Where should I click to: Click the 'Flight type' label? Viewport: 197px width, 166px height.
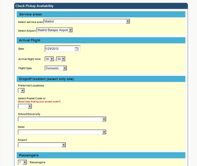coord(25,68)
